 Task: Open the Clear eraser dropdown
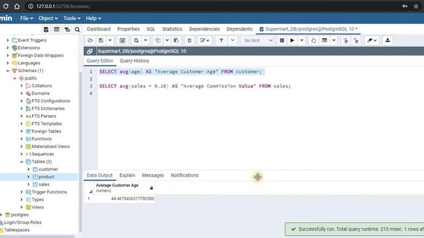(x=372, y=40)
